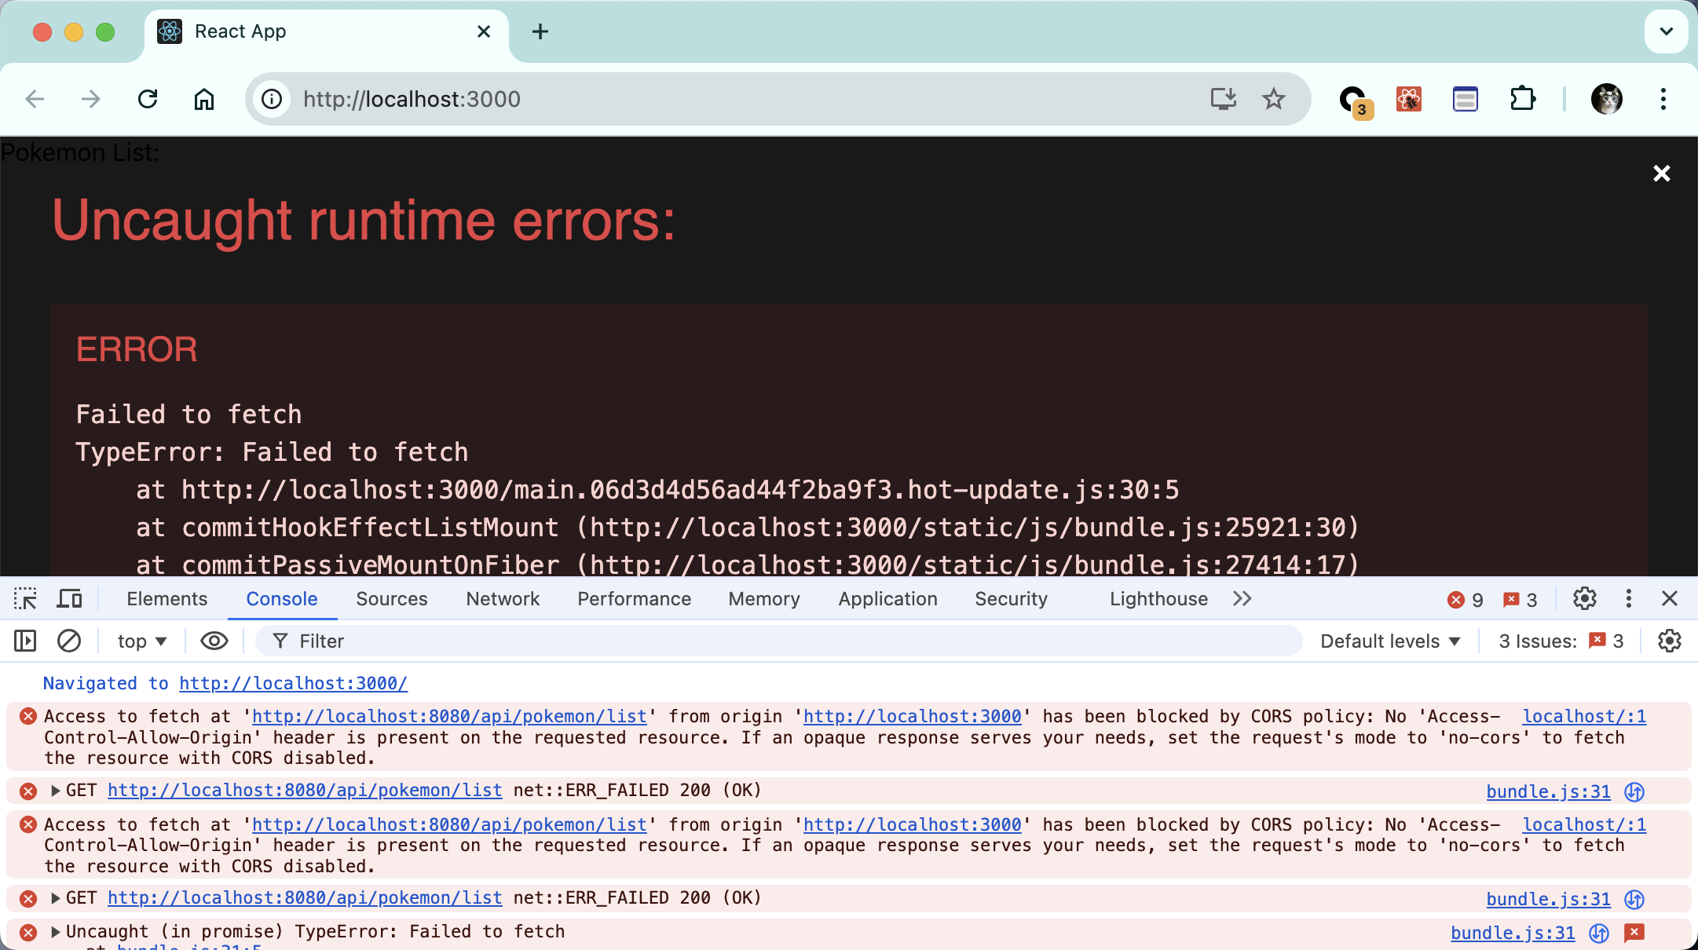Expand the Uncaught in promise error

coord(56,932)
